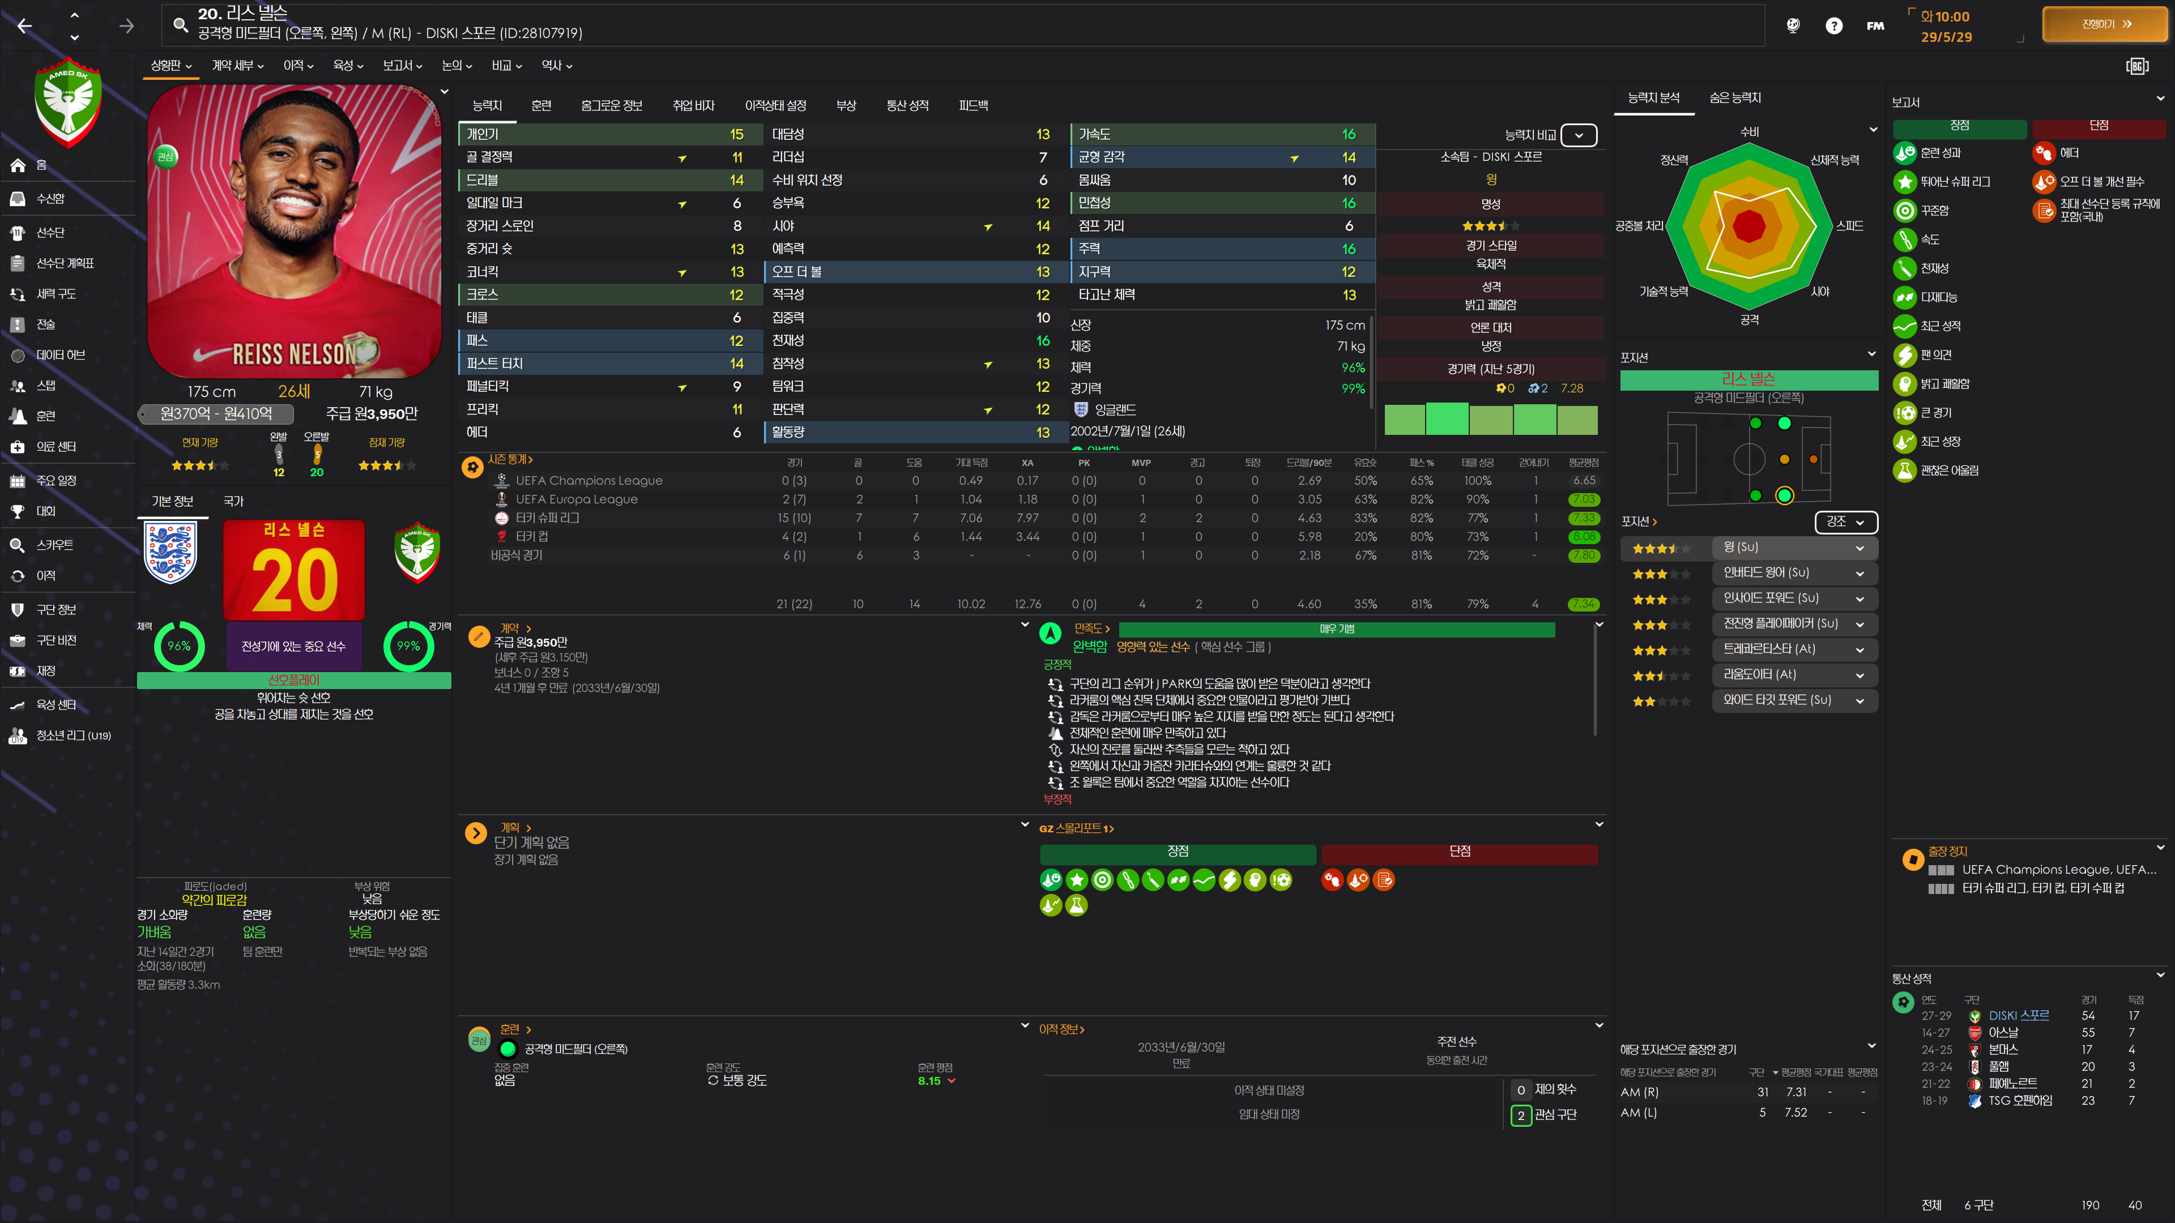Select the 관심 training focus indicator

(x=479, y=1040)
